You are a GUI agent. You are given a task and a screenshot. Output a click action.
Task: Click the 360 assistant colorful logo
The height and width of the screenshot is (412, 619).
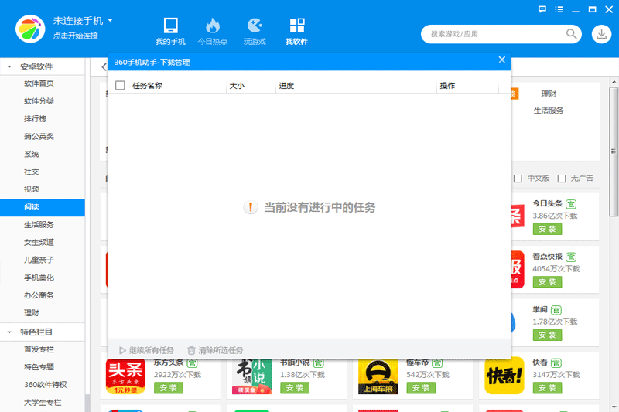(x=30, y=29)
